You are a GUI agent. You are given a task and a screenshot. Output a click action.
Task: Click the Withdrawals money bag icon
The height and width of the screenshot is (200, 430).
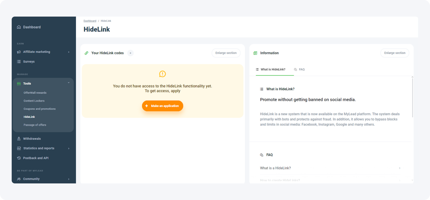tap(19, 139)
